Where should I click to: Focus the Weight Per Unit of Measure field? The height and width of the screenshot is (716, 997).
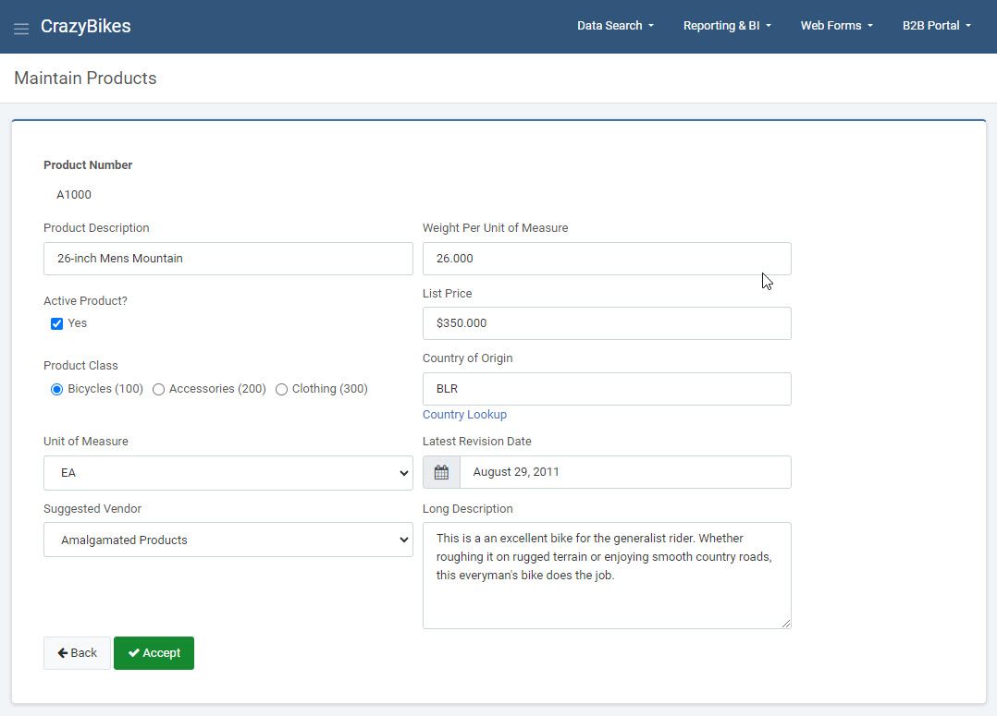pyautogui.click(x=607, y=259)
